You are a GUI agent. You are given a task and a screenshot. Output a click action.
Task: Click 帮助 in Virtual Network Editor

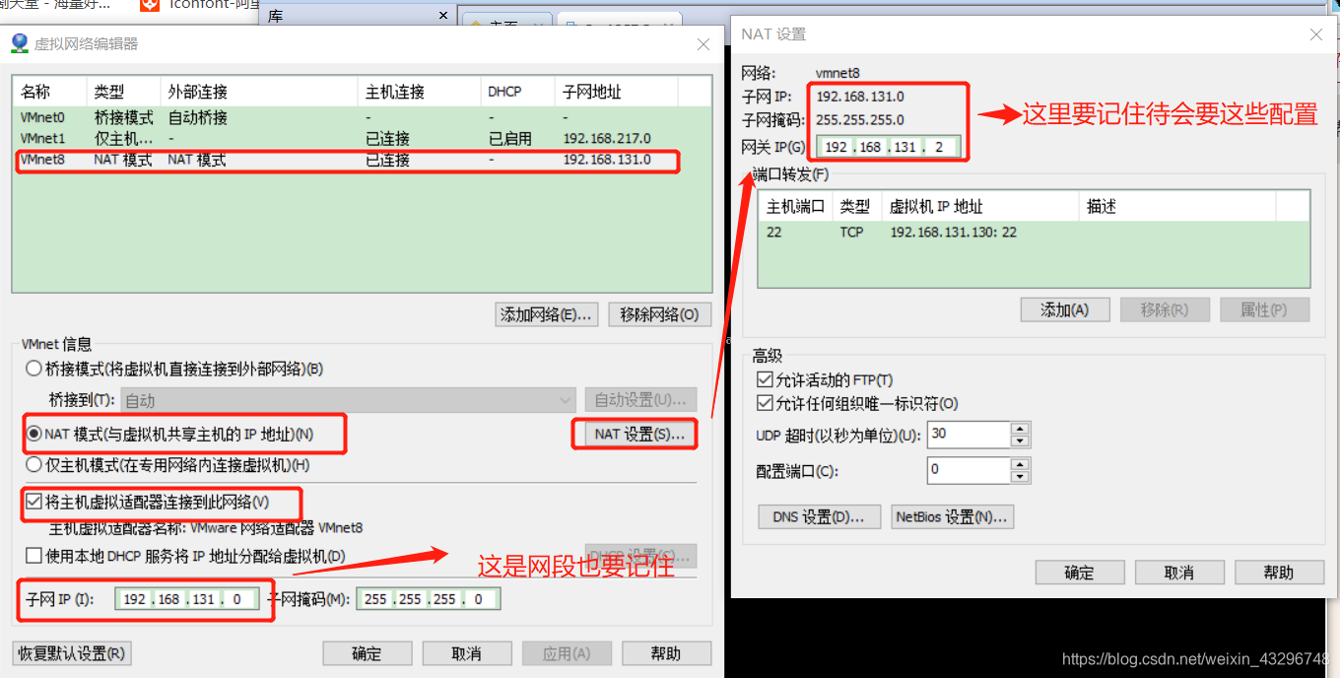point(666,653)
